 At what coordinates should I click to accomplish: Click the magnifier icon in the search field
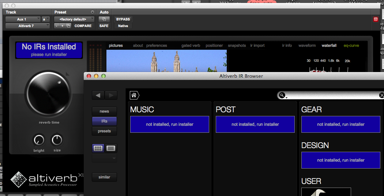282,95
